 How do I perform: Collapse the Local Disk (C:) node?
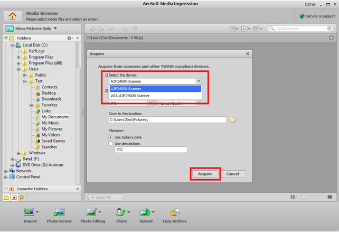click(x=12, y=45)
